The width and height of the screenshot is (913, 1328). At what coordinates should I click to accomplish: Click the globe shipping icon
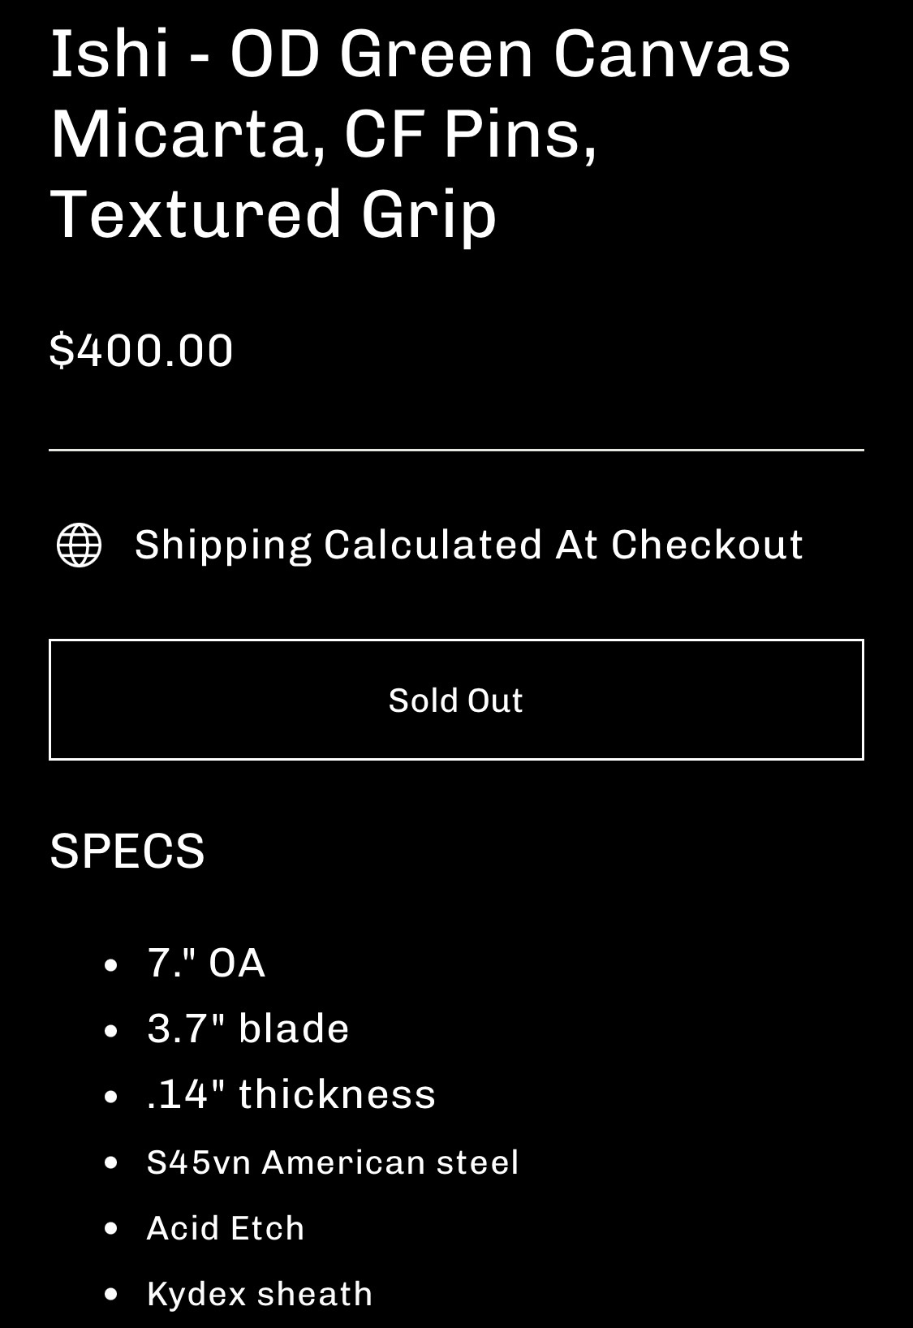tap(79, 545)
